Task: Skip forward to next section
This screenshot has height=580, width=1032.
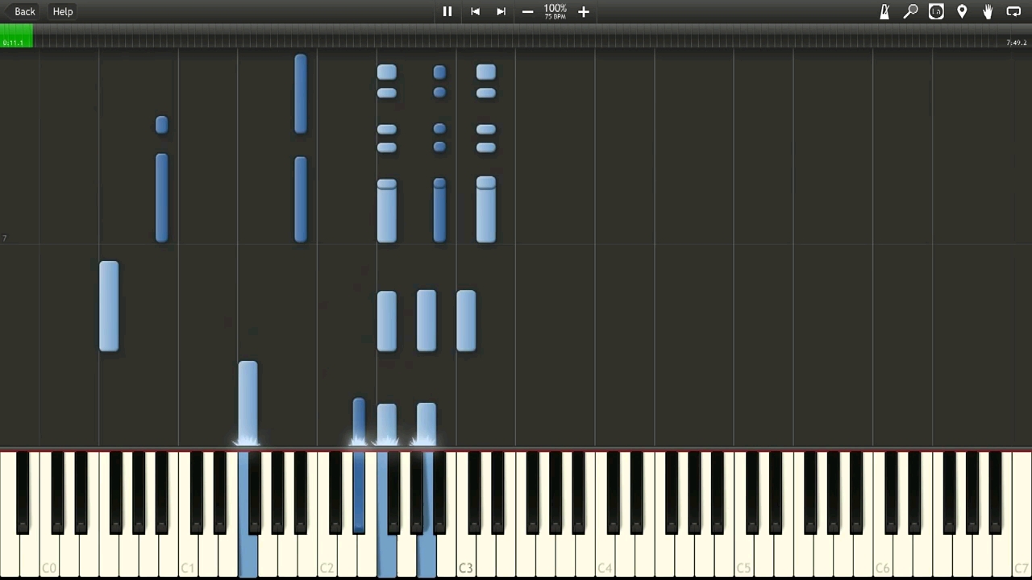Action: (501, 11)
